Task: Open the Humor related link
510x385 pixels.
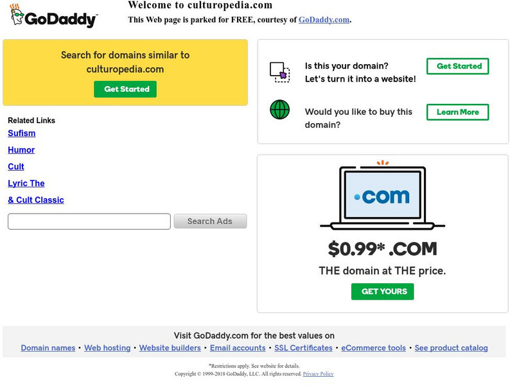Action: [x=21, y=150]
